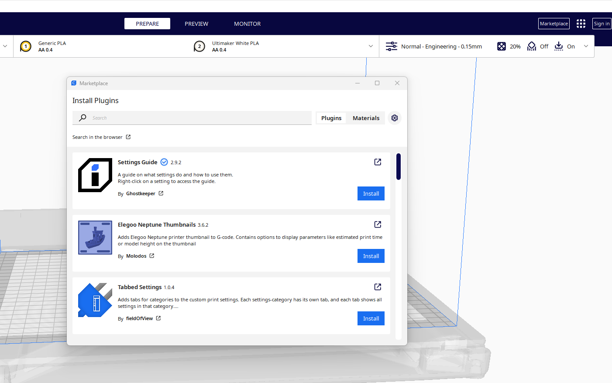Click the plugin list scrollbar handle
612x383 pixels.
tap(398, 166)
